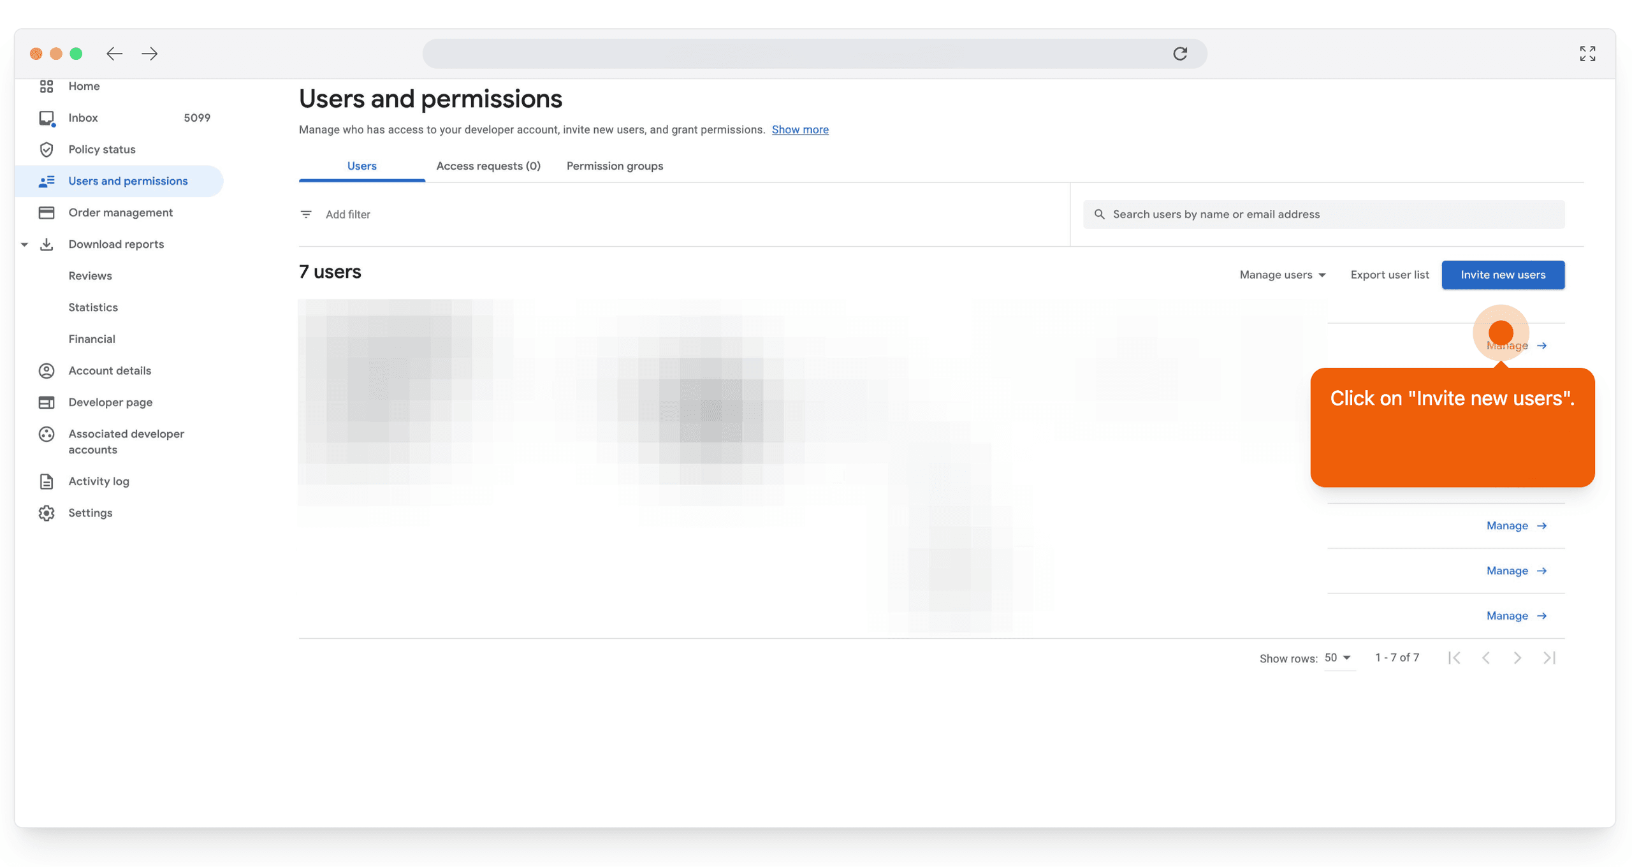Open the Manage users dropdown
Viewport: 1632px width, 867px height.
[x=1282, y=275]
